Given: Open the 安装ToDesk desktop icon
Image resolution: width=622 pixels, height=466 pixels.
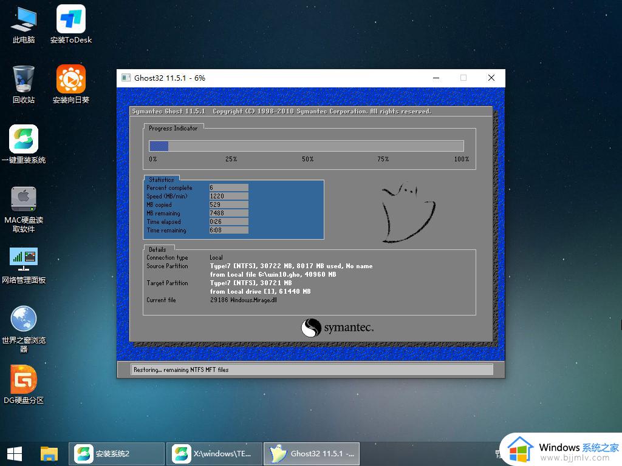Looking at the screenshot, I should [x=71, y=24].
